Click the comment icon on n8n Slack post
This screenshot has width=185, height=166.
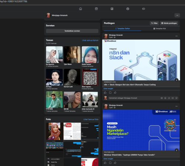pos(110,93)
